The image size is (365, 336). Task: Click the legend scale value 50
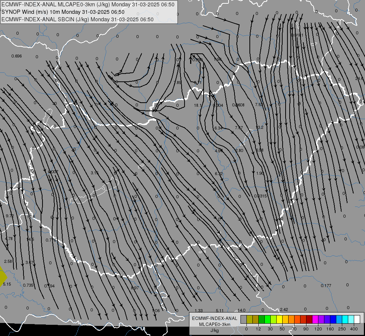tap(282, 329)
